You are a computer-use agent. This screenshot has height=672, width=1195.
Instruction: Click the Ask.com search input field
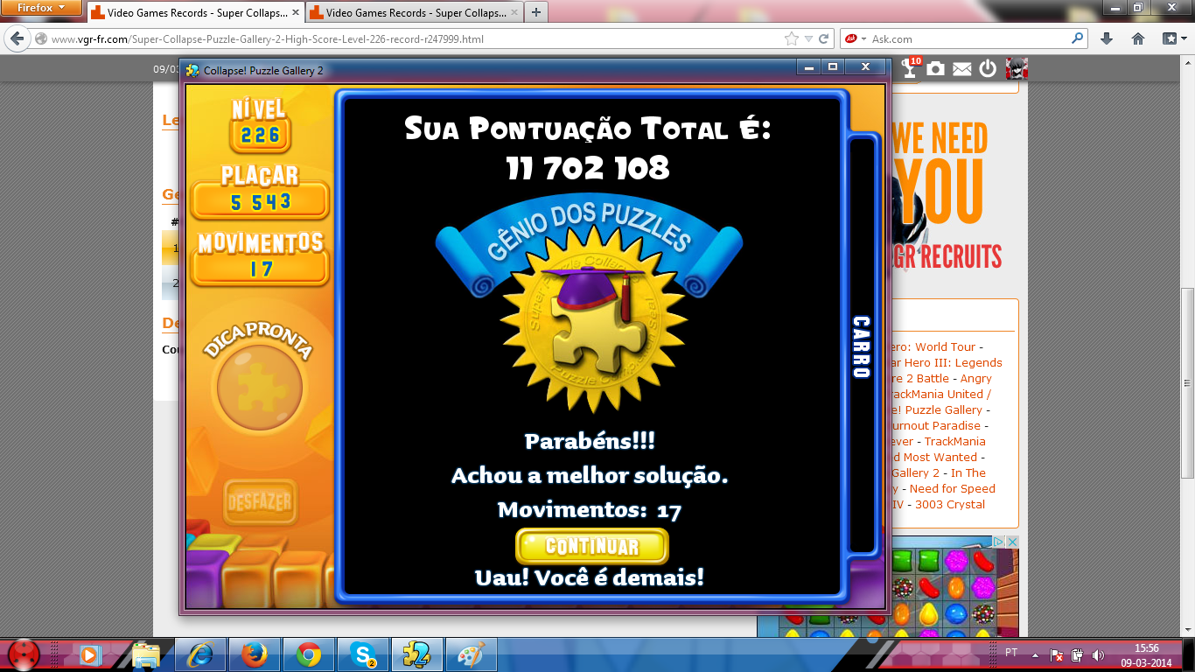pos(967,38)
